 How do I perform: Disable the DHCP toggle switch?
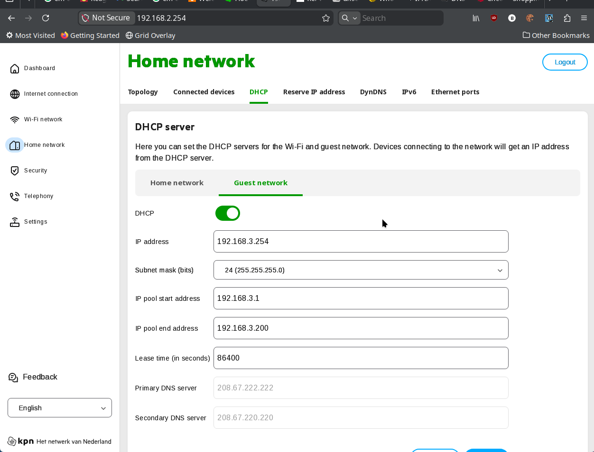point(228,213)
